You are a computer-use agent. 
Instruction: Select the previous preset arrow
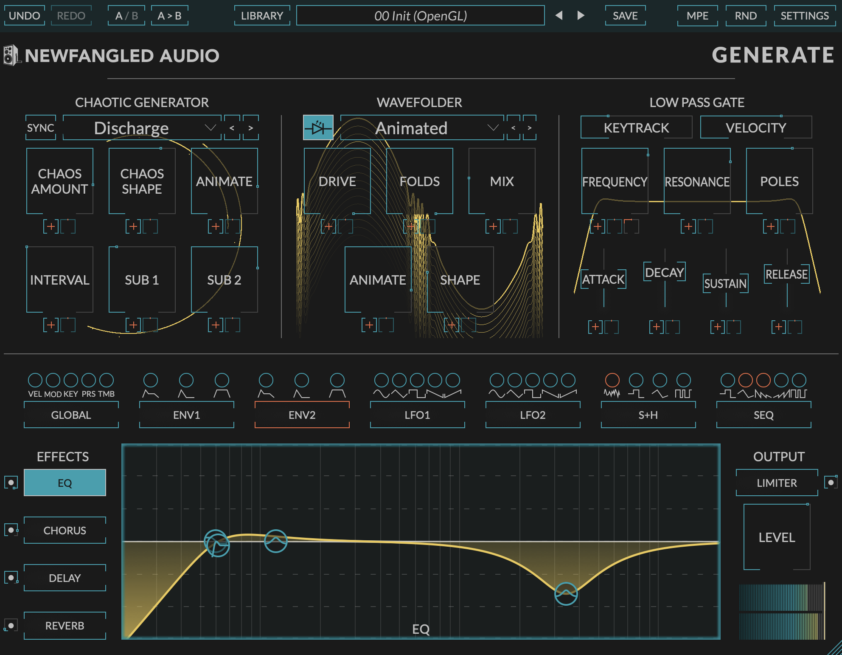[x=559, y=16]
